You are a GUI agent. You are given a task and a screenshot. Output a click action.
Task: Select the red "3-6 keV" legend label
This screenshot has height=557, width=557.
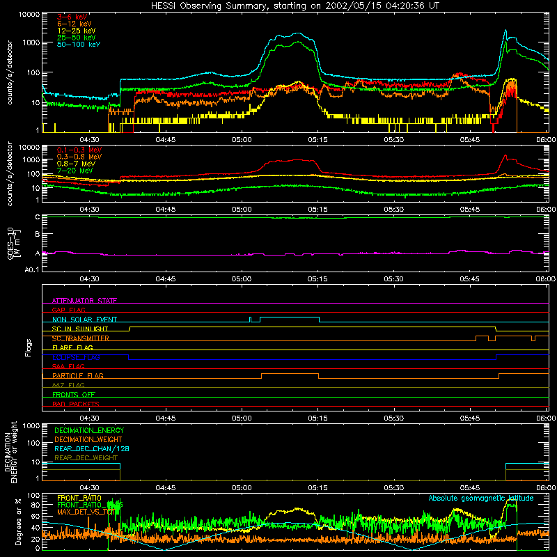72,17
